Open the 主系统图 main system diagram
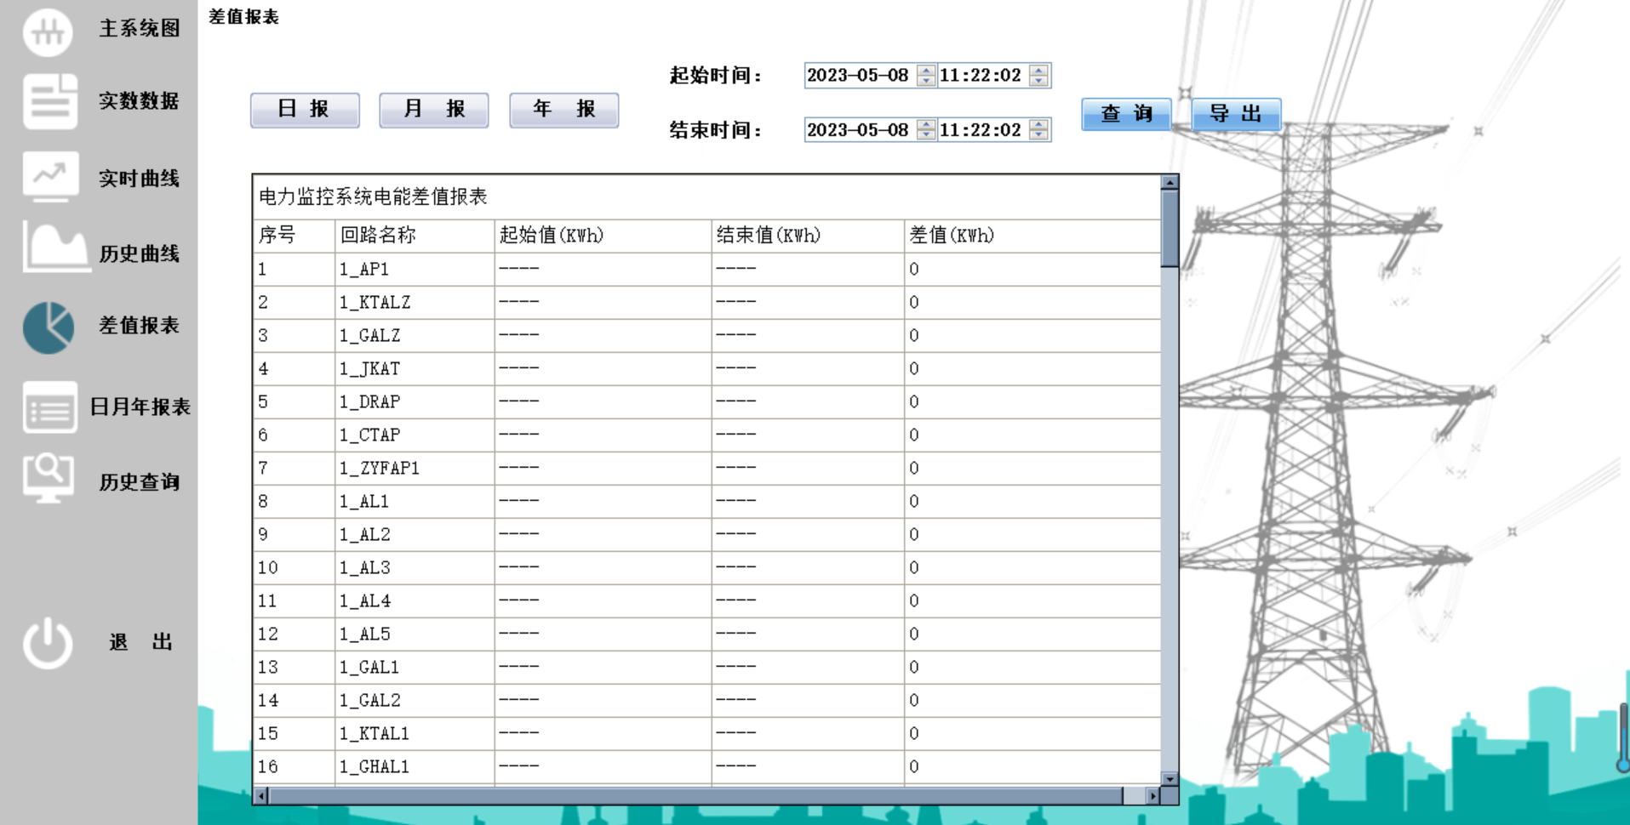The width and height of the screenshot is (1630, 825). tap(49, 32)
